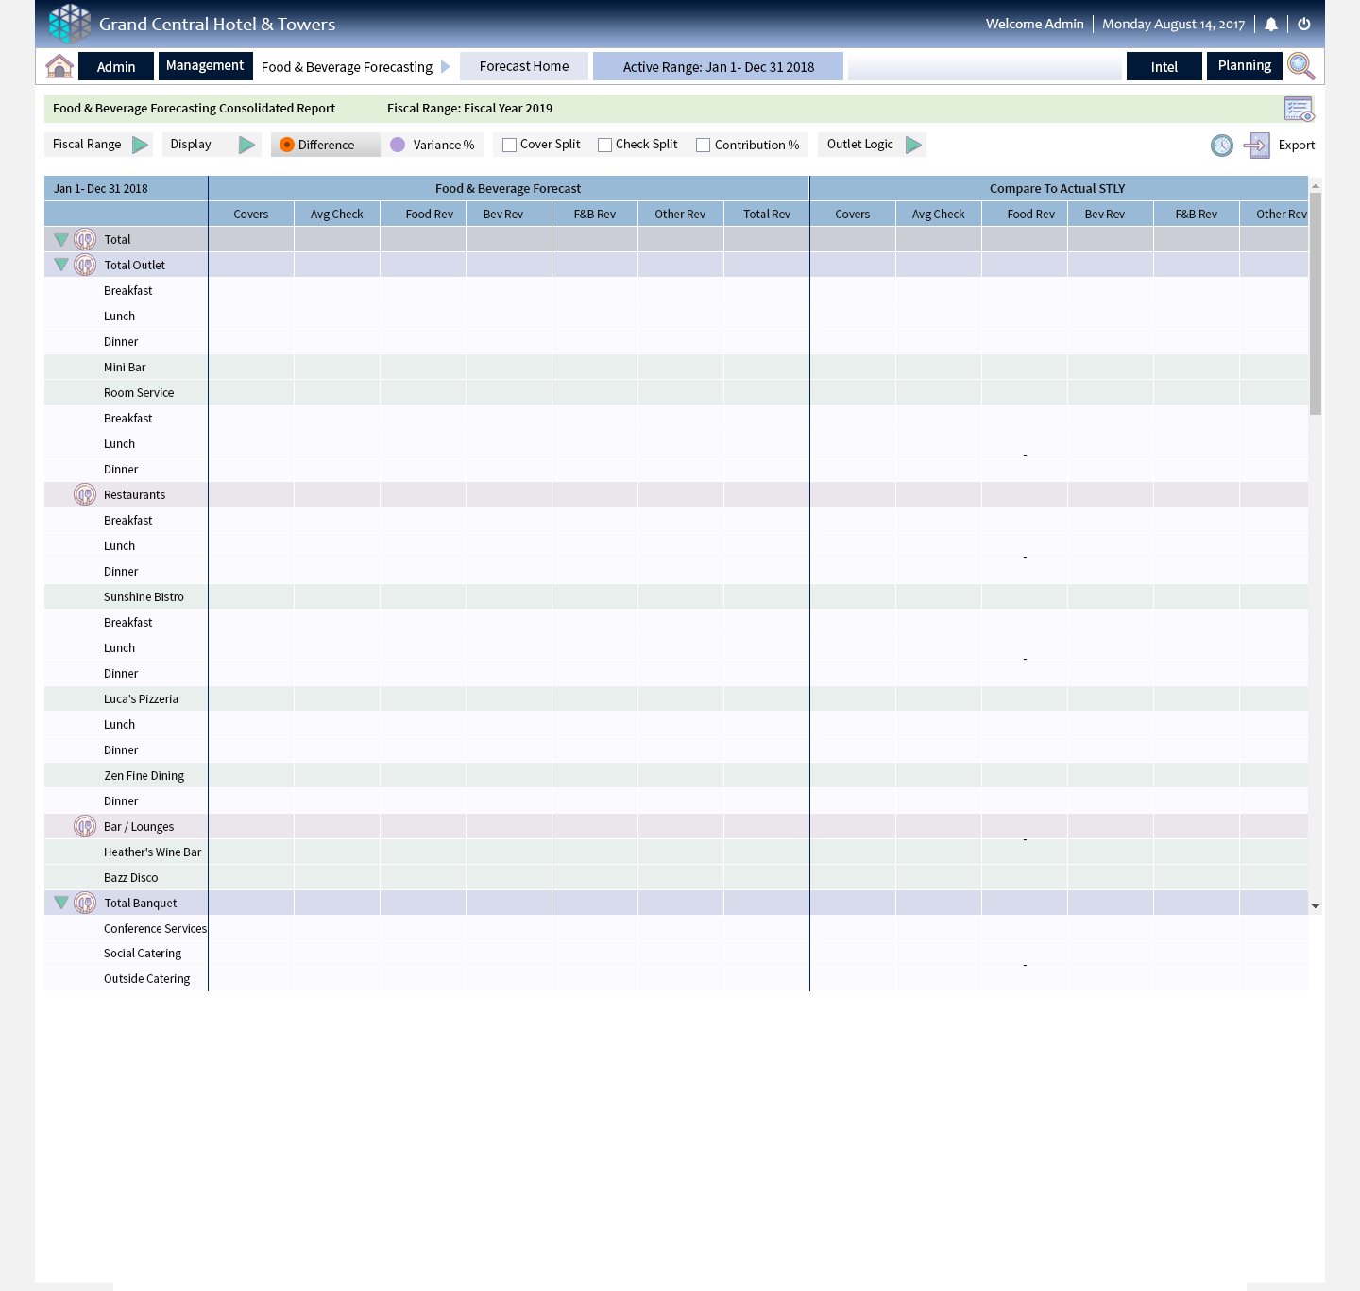
Task: Enable Contribution % checkbox
Action: tap(703, 146)
